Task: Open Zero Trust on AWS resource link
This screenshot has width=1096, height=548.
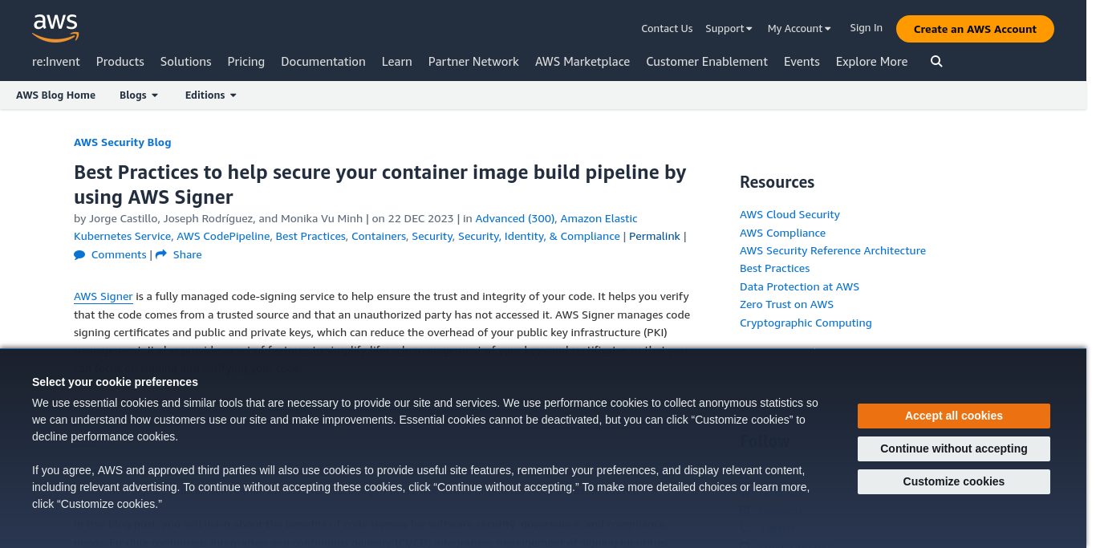Action: pyautogui.click(x=786, y=305)
